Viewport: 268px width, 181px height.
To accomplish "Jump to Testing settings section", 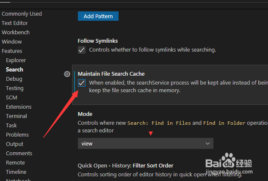I will click(x=15, y=88).
